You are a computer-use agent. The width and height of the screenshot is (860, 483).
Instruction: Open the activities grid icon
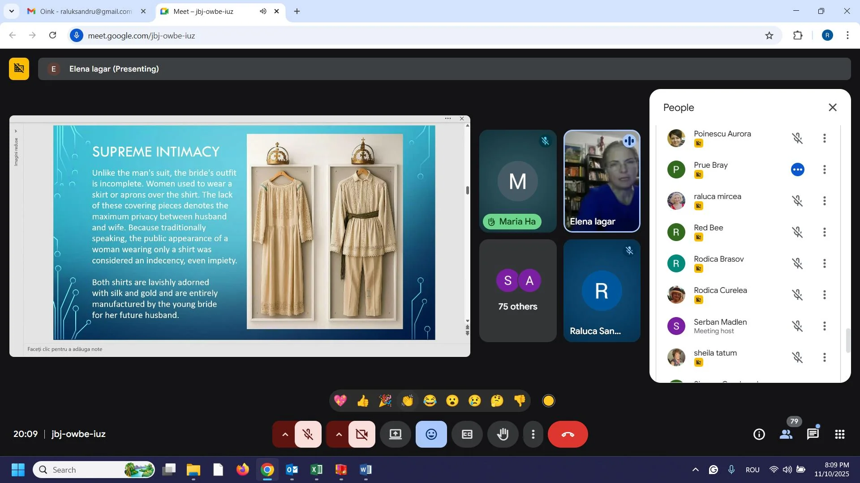840,434
